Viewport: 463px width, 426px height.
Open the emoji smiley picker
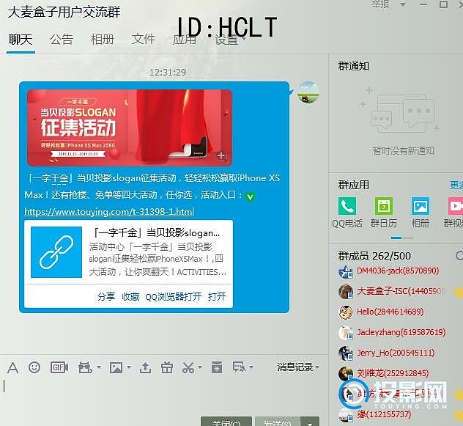click(34, 367)
